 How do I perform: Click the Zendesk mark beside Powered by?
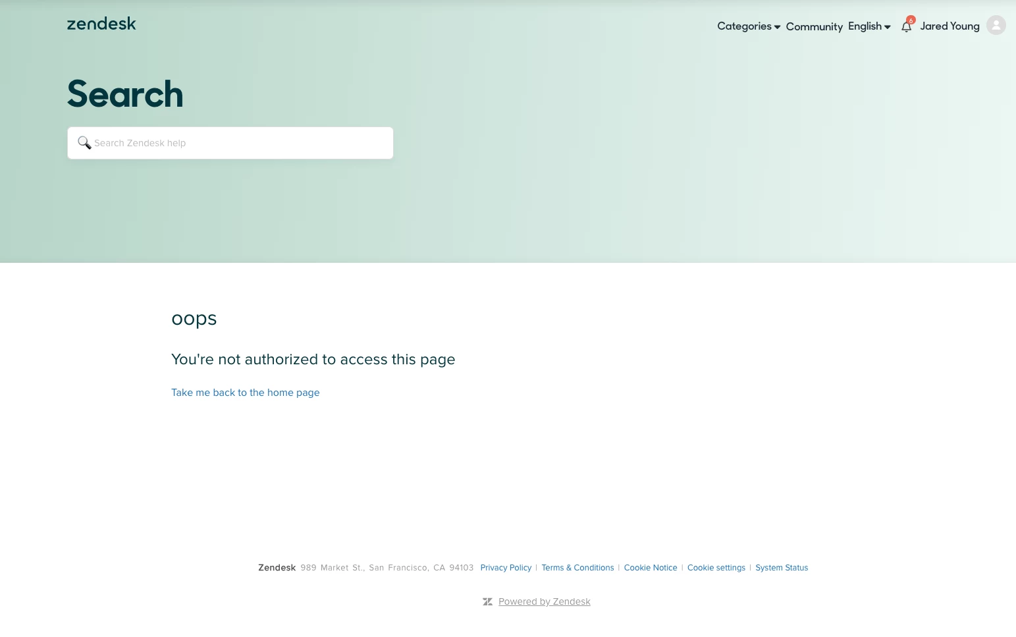[487, 601]
